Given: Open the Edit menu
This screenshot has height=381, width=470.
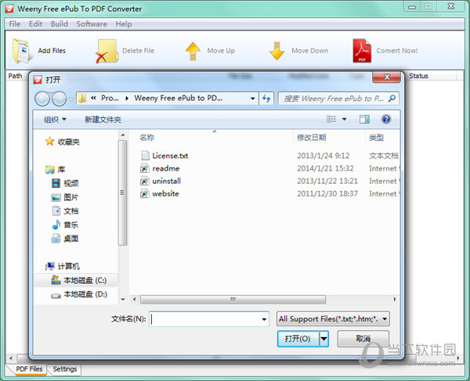Looking at the screenshot, I should (x=35, y=24).
